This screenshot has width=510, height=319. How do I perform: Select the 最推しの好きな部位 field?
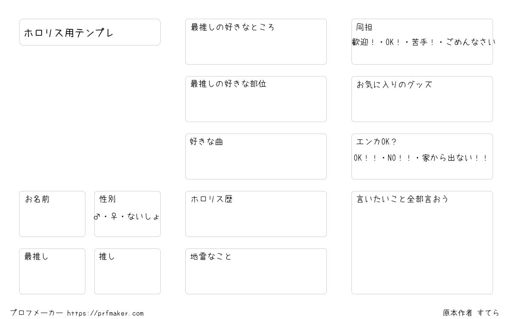tap(256, 99)
